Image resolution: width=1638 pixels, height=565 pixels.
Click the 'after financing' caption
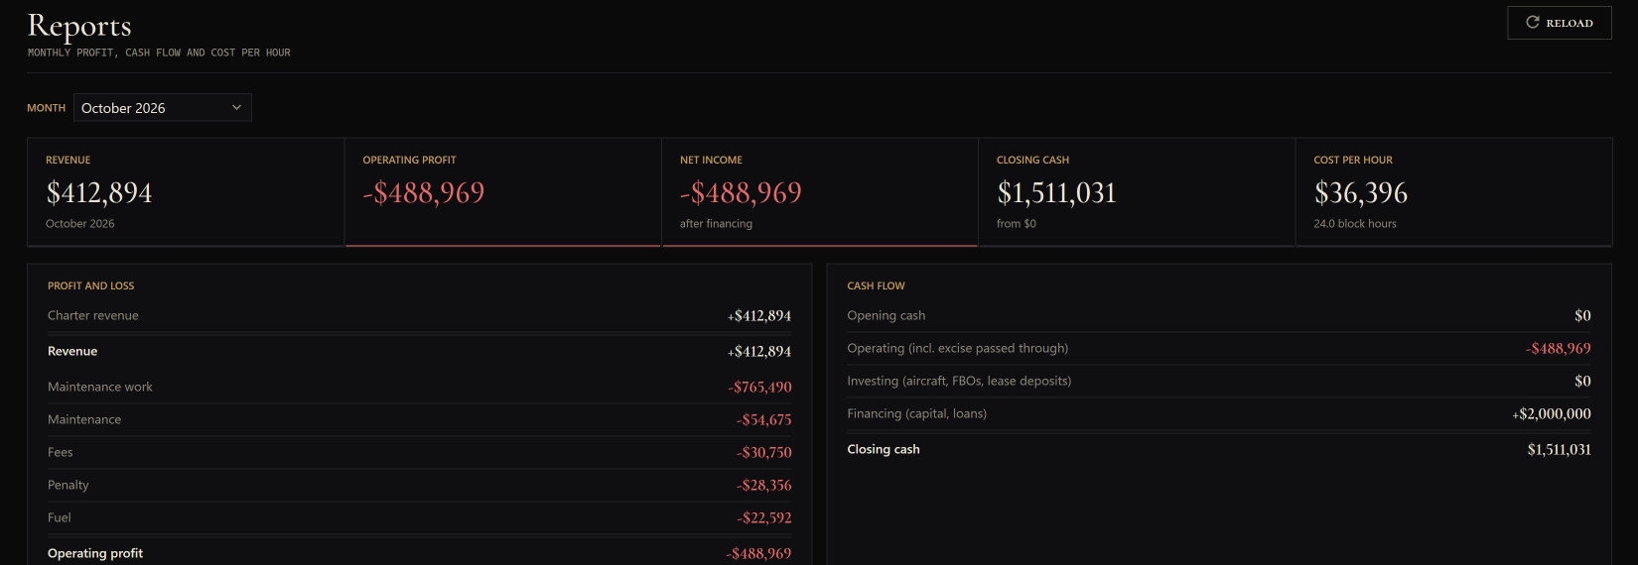pyautogui.click(x=716, y=224)
